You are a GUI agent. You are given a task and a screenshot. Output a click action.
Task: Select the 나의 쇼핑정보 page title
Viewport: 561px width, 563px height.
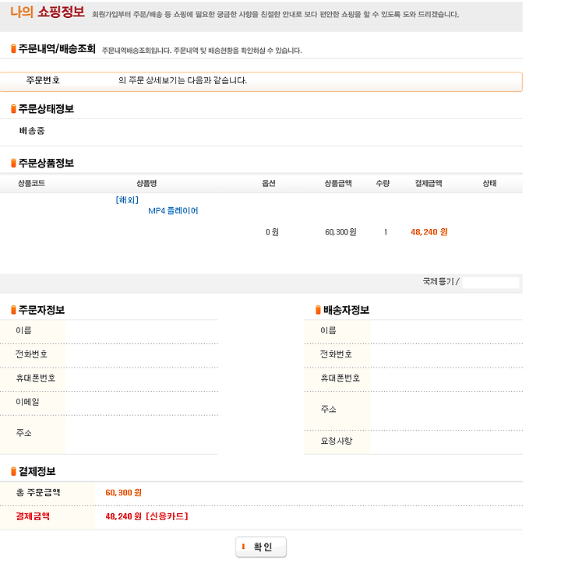[x=47, y=12]
